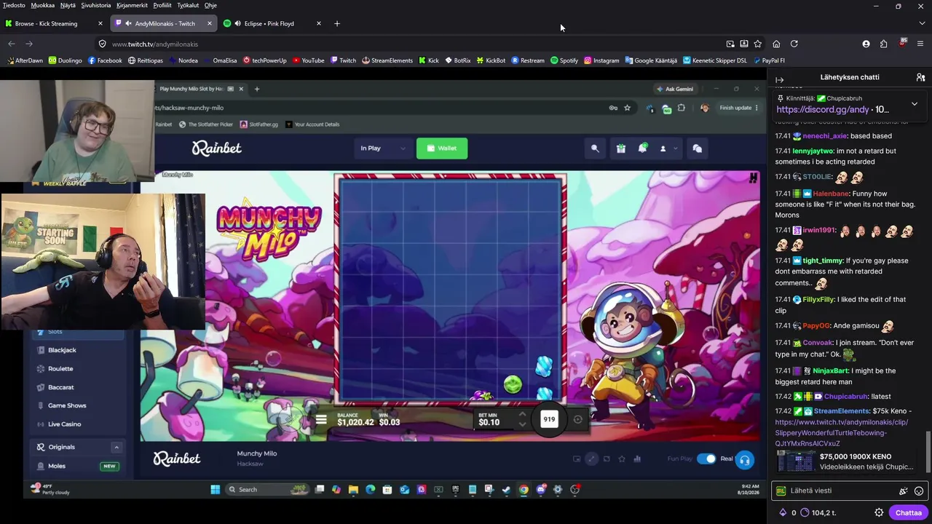
Task: Open the game statistics bar-chart icon
Action: [637, 458]
